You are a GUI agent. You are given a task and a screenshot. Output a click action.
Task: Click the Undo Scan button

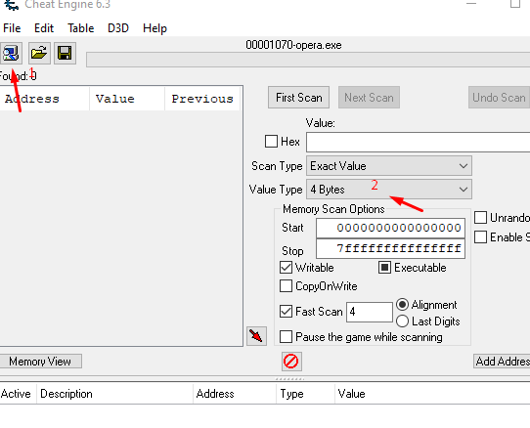499,98
